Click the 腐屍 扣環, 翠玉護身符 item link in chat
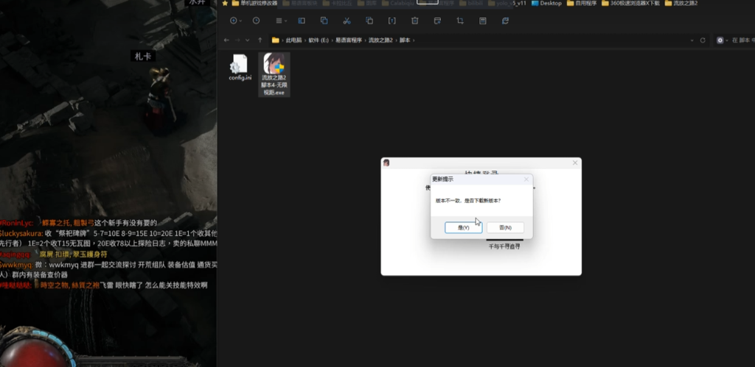Viewport: 755px width, 367px height. 73,254
